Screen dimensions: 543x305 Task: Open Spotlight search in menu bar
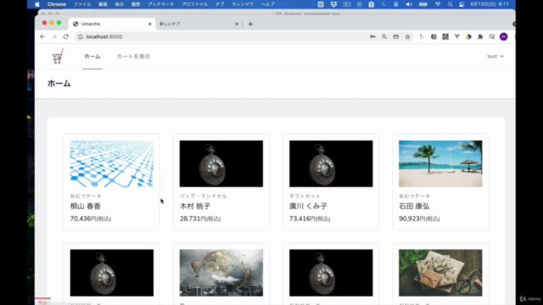tap(450, 4)
